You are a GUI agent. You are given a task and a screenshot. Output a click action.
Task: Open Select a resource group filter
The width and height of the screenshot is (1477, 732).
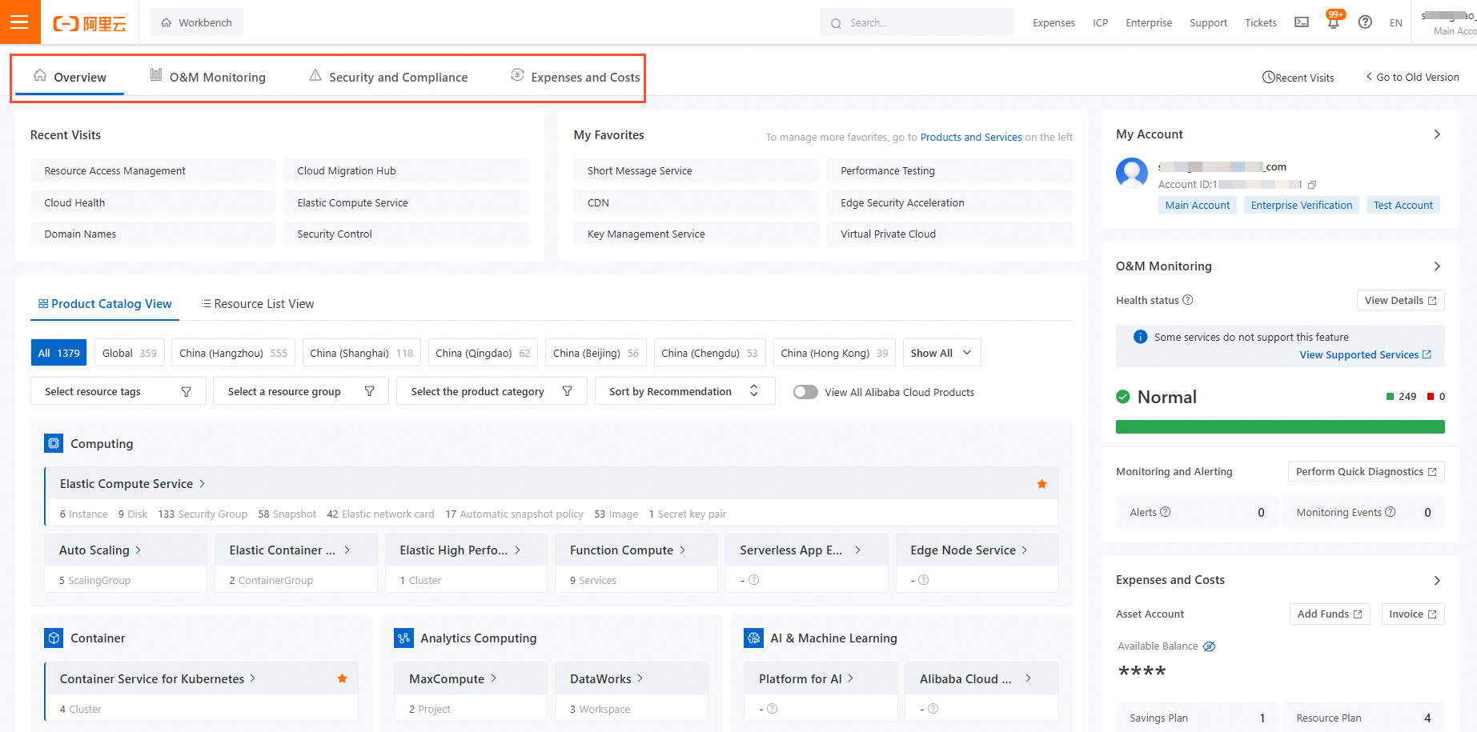point(300,391)
